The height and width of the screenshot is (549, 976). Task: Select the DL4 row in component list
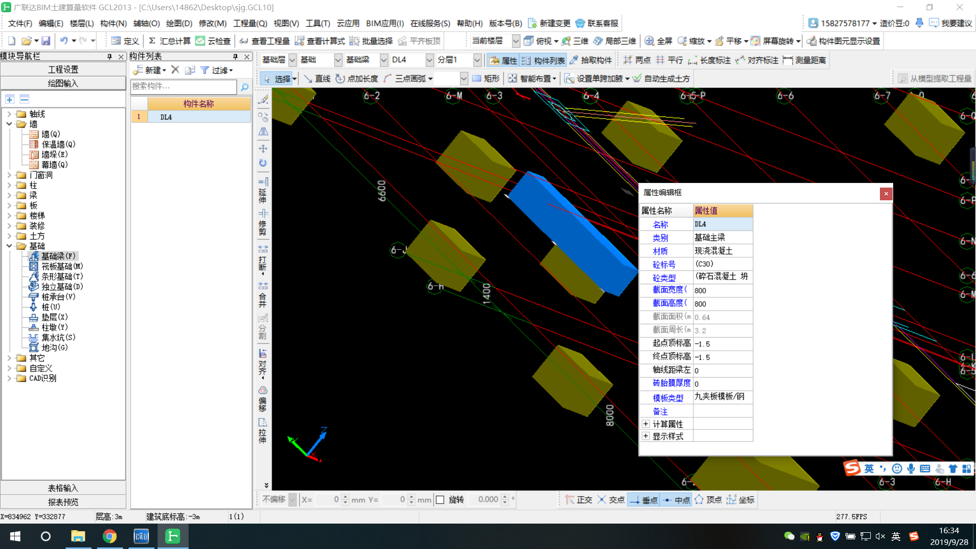[191, 117]
